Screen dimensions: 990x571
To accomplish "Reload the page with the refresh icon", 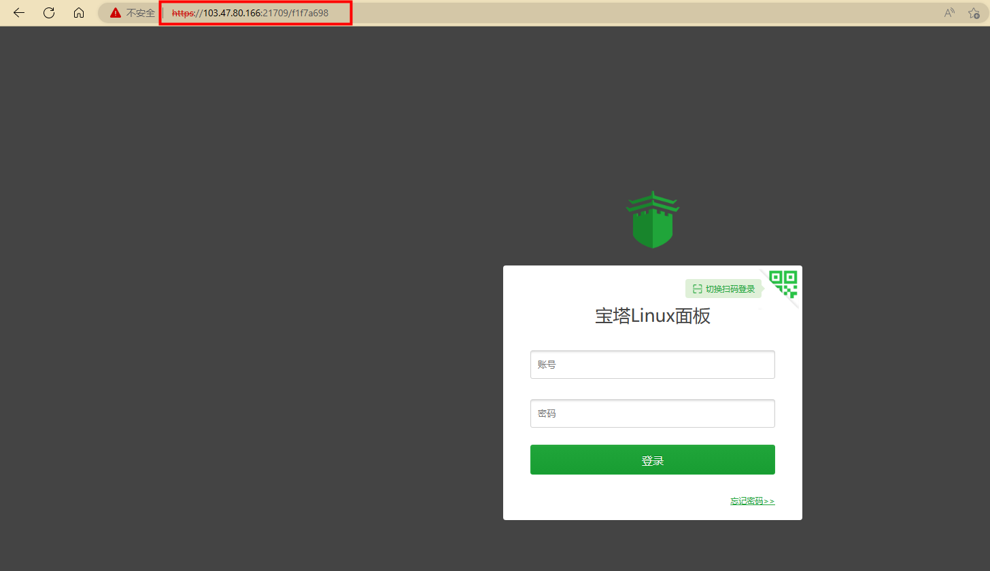I will (49, 13).
